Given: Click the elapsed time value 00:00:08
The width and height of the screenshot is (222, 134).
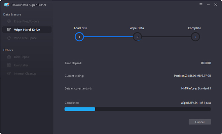Looking at the screenshot, I should click(206, 63).
